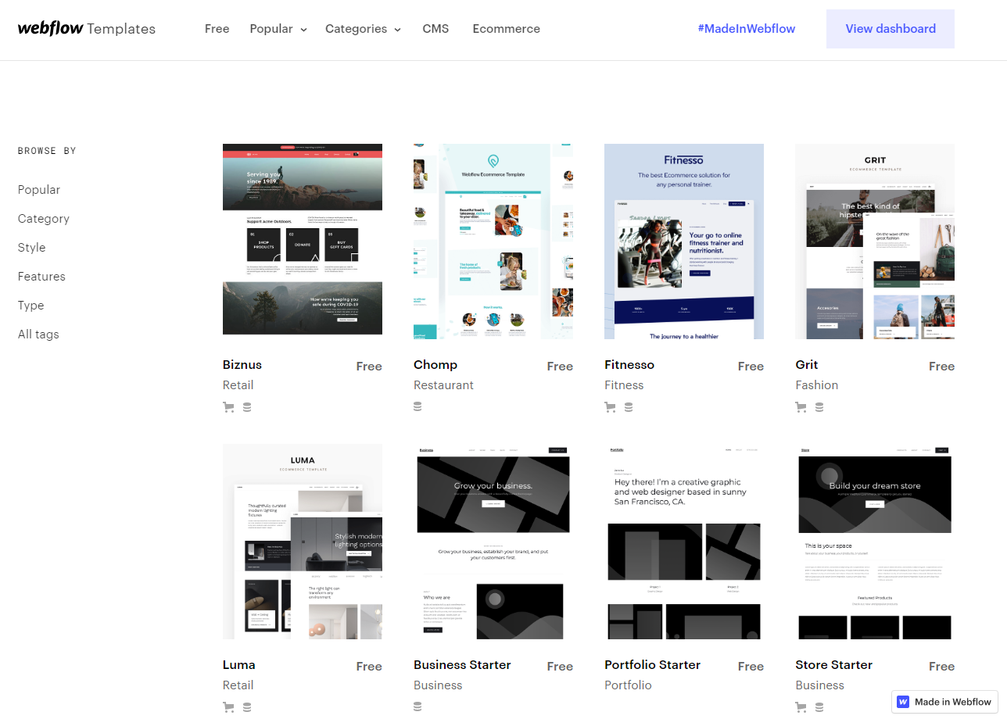Open the Chomp template thumbnail

pyautogui.click(x=493, y=241)
